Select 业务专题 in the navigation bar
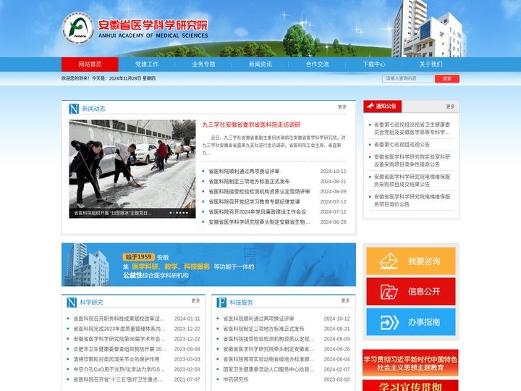Image resolution: width=521 pixels, height=391 pixels. tap(203, 64)
